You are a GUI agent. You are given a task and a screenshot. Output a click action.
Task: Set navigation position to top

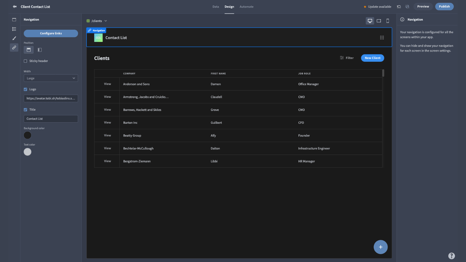tap(29, 50)
